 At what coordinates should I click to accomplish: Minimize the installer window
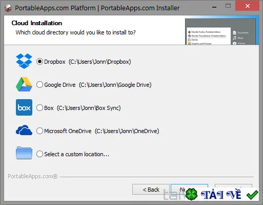[x=214, y=7]
